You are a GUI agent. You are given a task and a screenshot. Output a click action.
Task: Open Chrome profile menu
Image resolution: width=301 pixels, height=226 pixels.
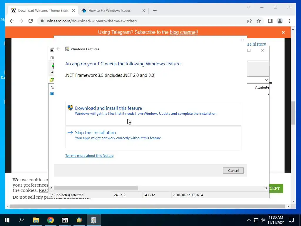[x=280, y=21]
